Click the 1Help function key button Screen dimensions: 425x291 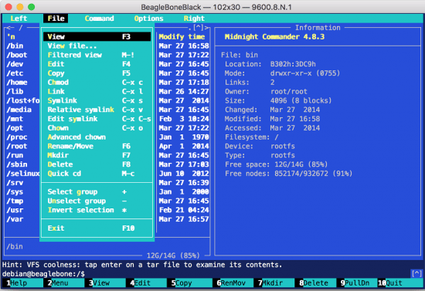pyautogui.click(x=22, y=283)
